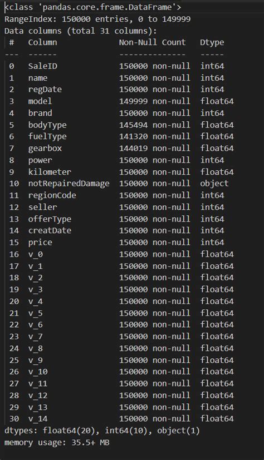Viewport: 264px width, 460px height.
Task: Click the regDate row label
Action: click(45, 90)
